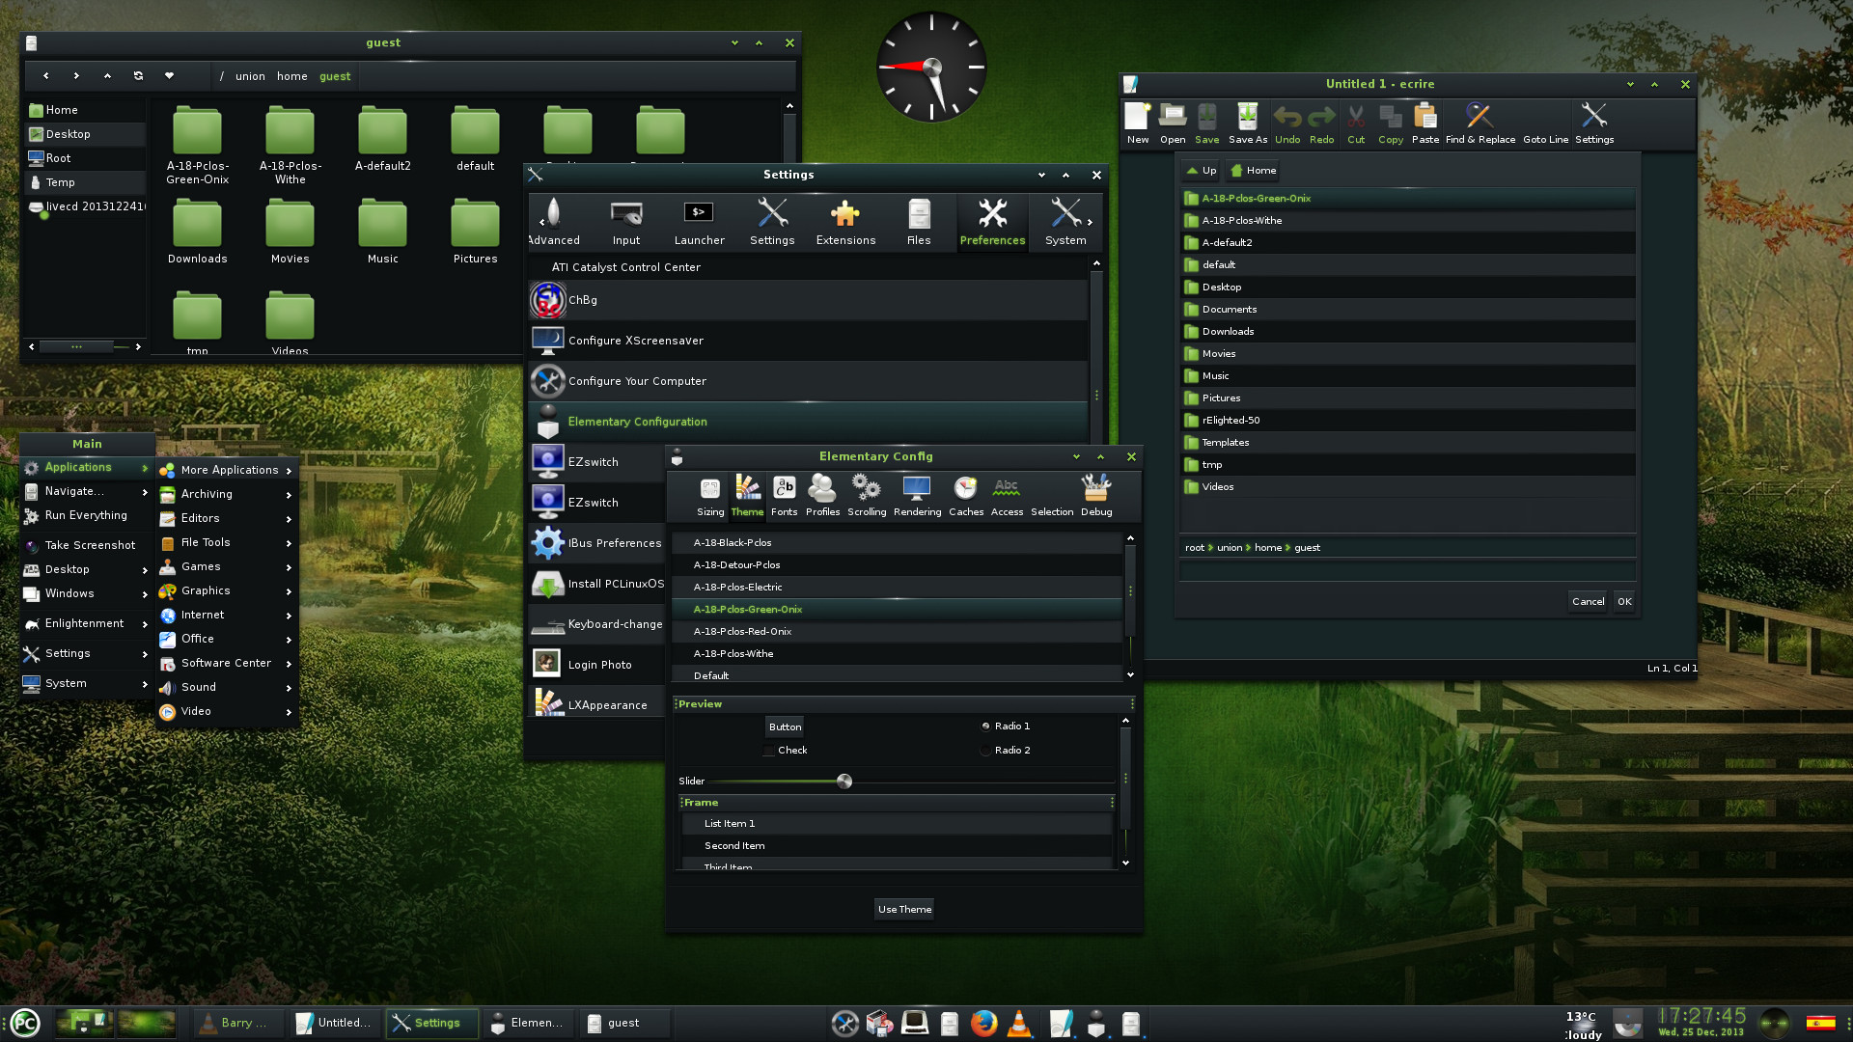Click the Home button in file dialog
Viewport: 1853px width, 1042px height.
coord(1254,171)
